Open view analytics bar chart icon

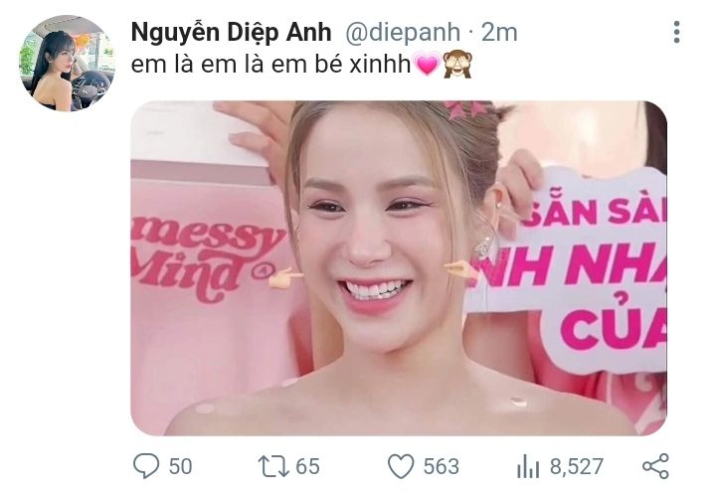(528, 466)
